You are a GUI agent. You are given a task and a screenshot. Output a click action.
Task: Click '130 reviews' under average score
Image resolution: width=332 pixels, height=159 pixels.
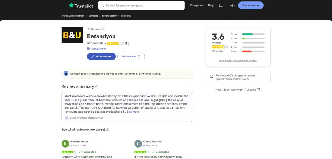pyautogui.click(x=217, y=51)
